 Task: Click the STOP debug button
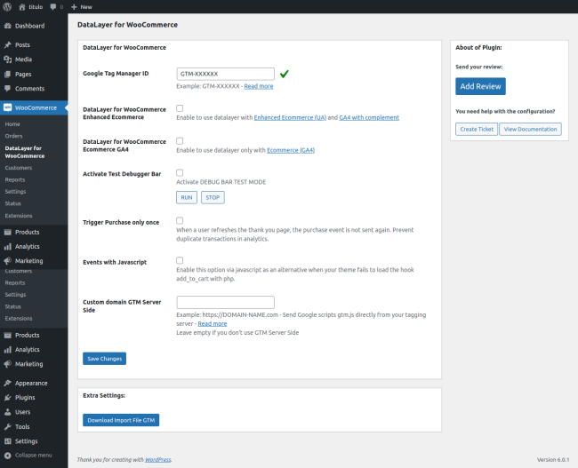tap(213, 197)
